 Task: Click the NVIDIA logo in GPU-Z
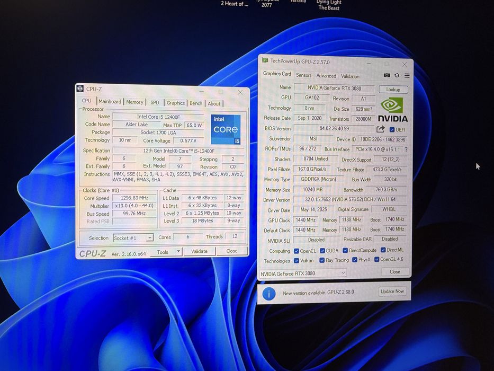(x=392, y=109)
